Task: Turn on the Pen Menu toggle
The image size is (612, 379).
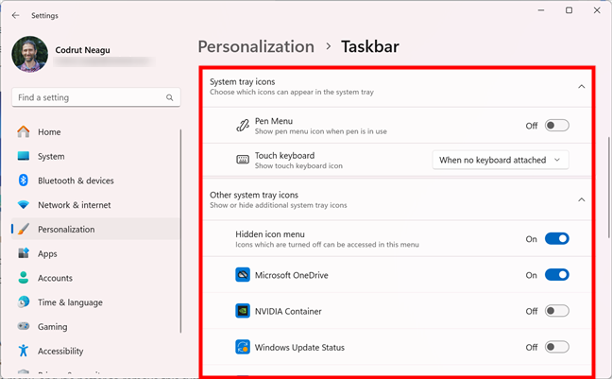Action: (x=556, y=126)
